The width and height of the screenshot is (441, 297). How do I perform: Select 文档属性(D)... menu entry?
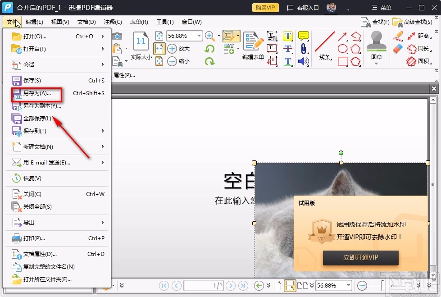pos(57,254)
